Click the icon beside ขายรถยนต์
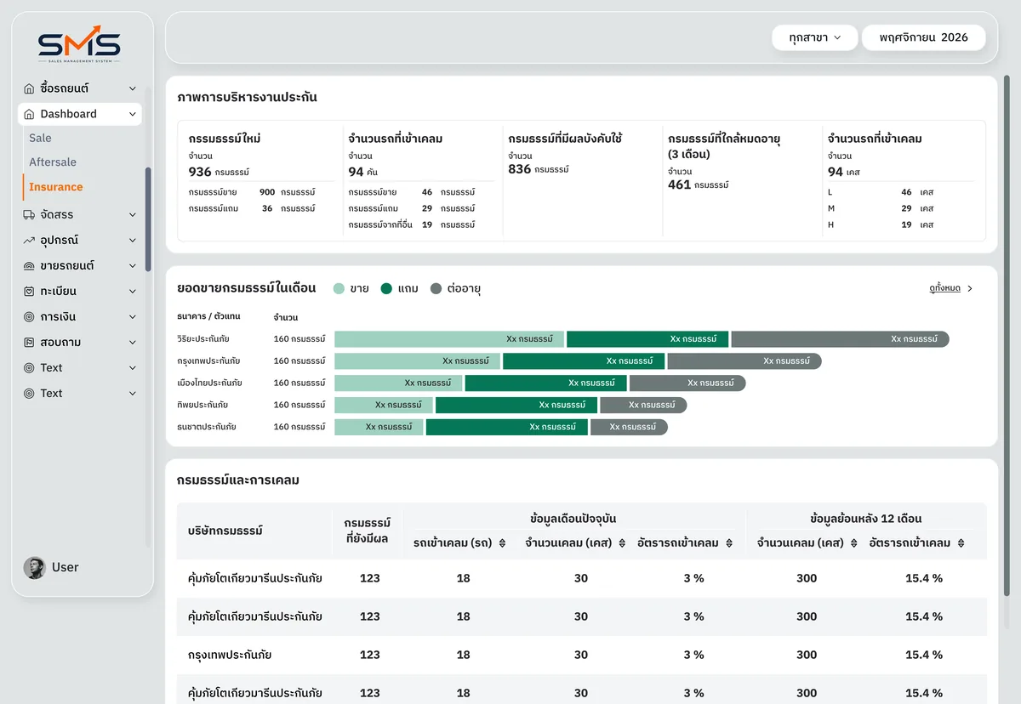The height and width of the screenshot is (704, 1021). click(30, 266)
